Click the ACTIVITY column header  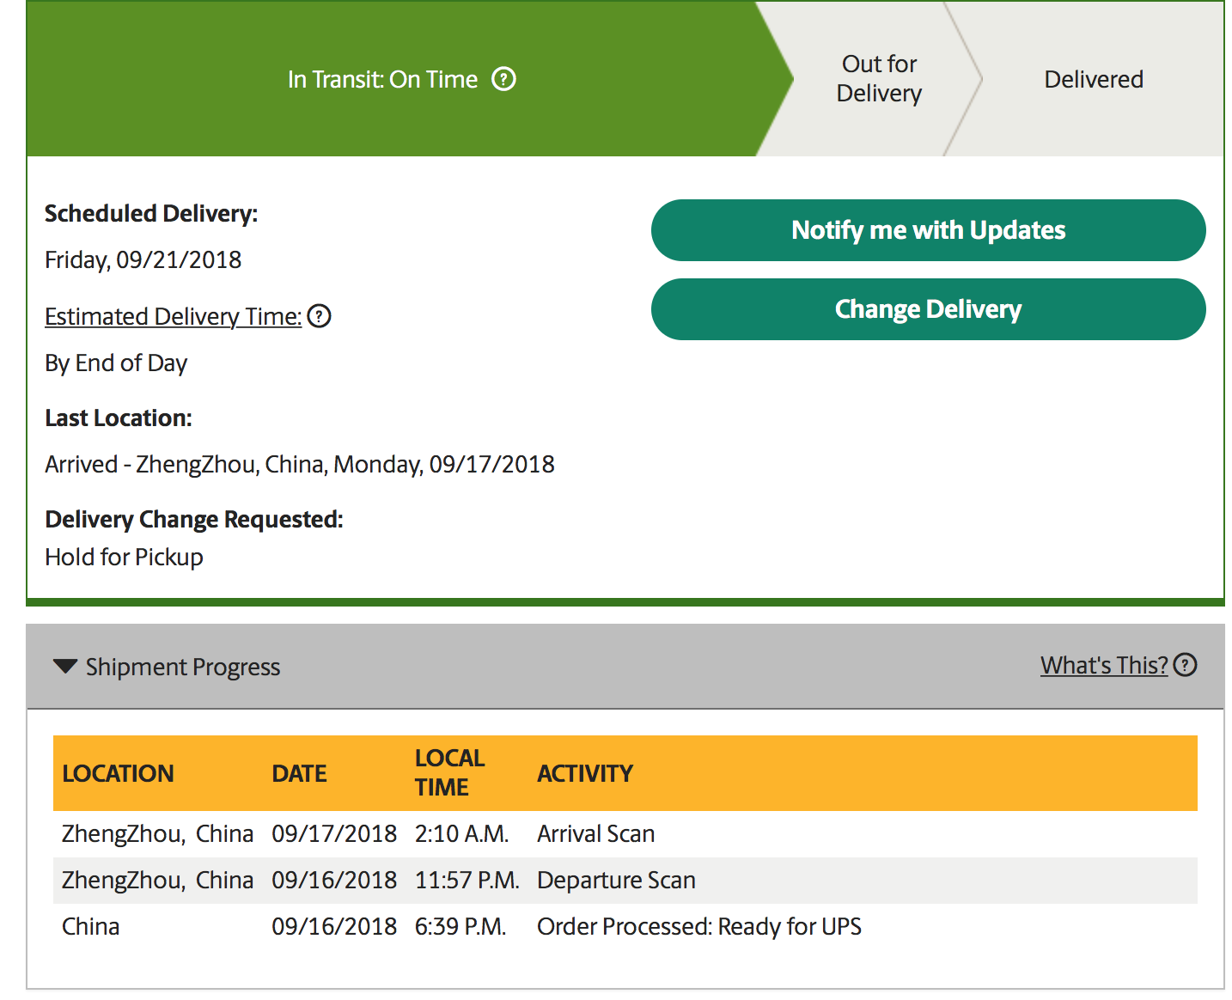click(x=585, y=773)
